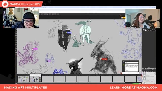The image size is (162, 91).
Task: Select the Text tool (T icon)
Action: click(x=16, y=39)
